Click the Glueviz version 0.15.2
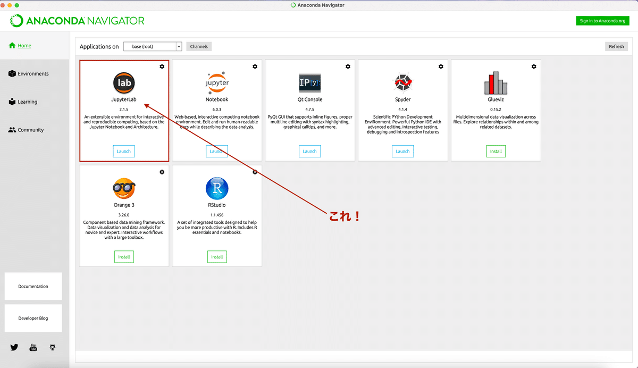 pyautogui.click(x=496, y=109)
